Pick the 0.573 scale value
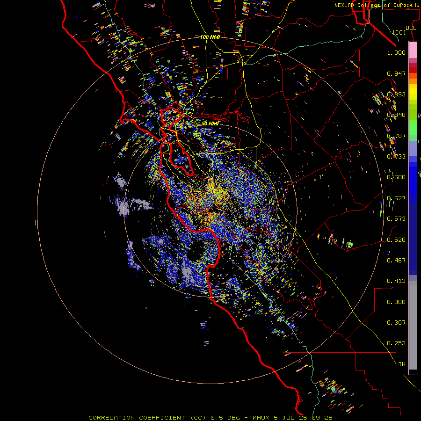The height and width of the screenshot is (421, 421). tap(396, 219)
